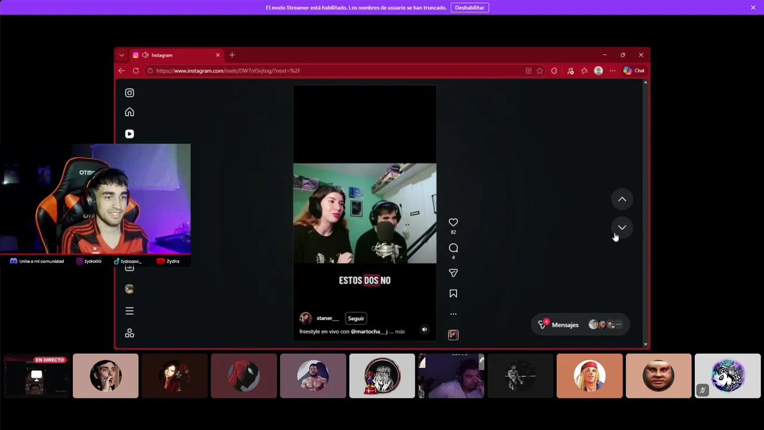Click the split screen icon in address bar
This screenshot has height=430, width=764.
pos(528,70)
